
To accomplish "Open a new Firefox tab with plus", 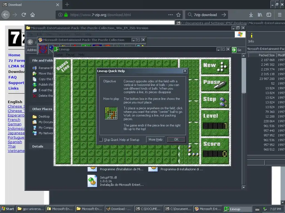I will pos(67,4).
